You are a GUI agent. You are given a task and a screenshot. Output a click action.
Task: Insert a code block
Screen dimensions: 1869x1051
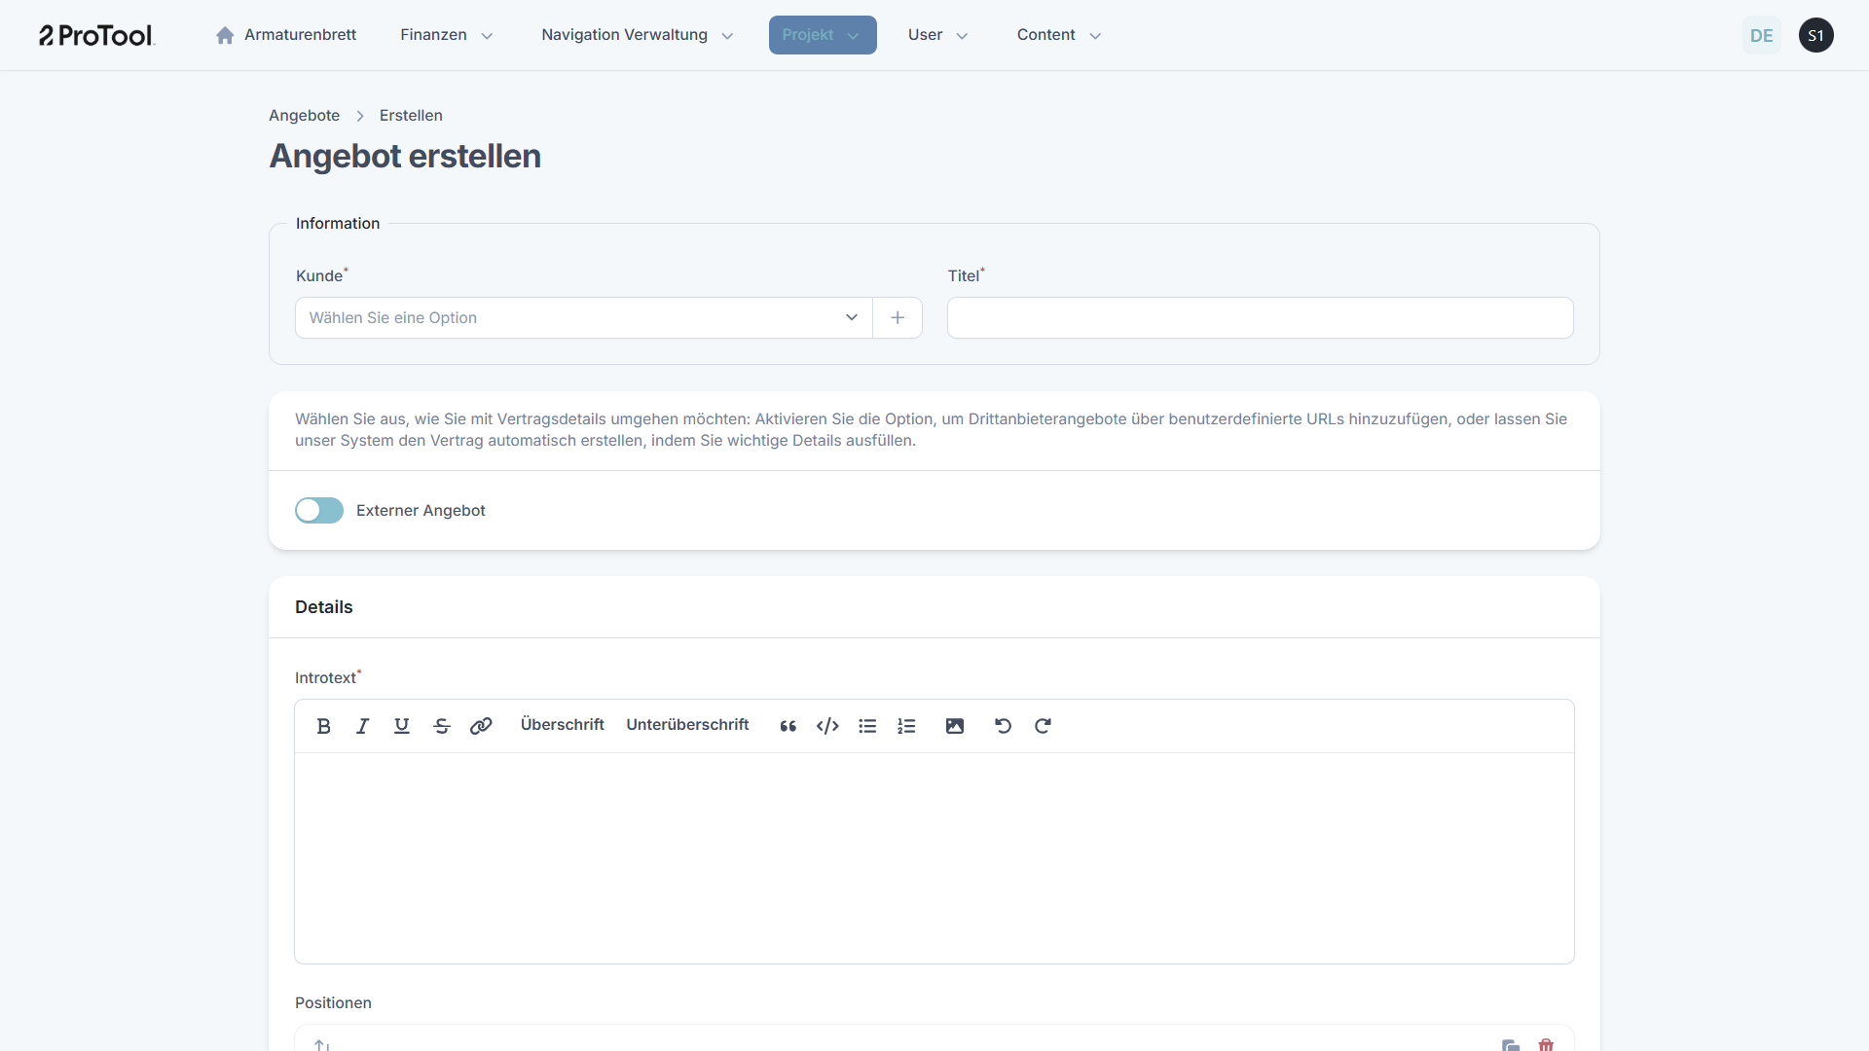tap(827, 726)
